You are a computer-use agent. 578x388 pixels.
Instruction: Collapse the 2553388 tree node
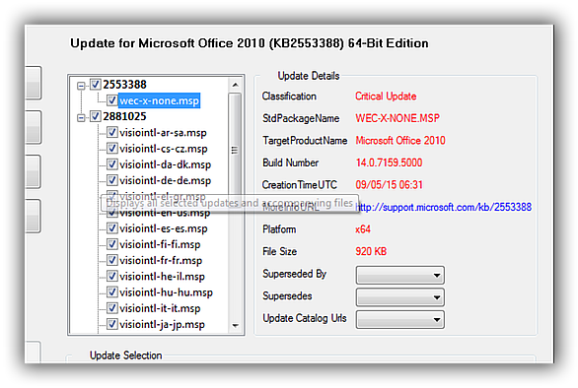pyautogui.click(x=81, y=86)
